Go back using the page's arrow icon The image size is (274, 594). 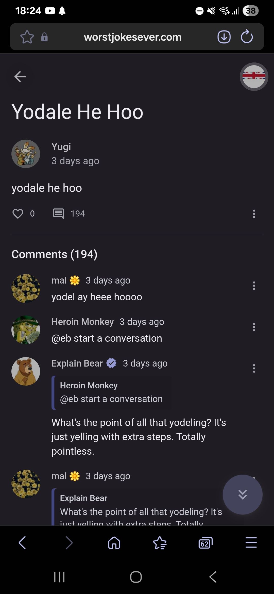point(20,76)
